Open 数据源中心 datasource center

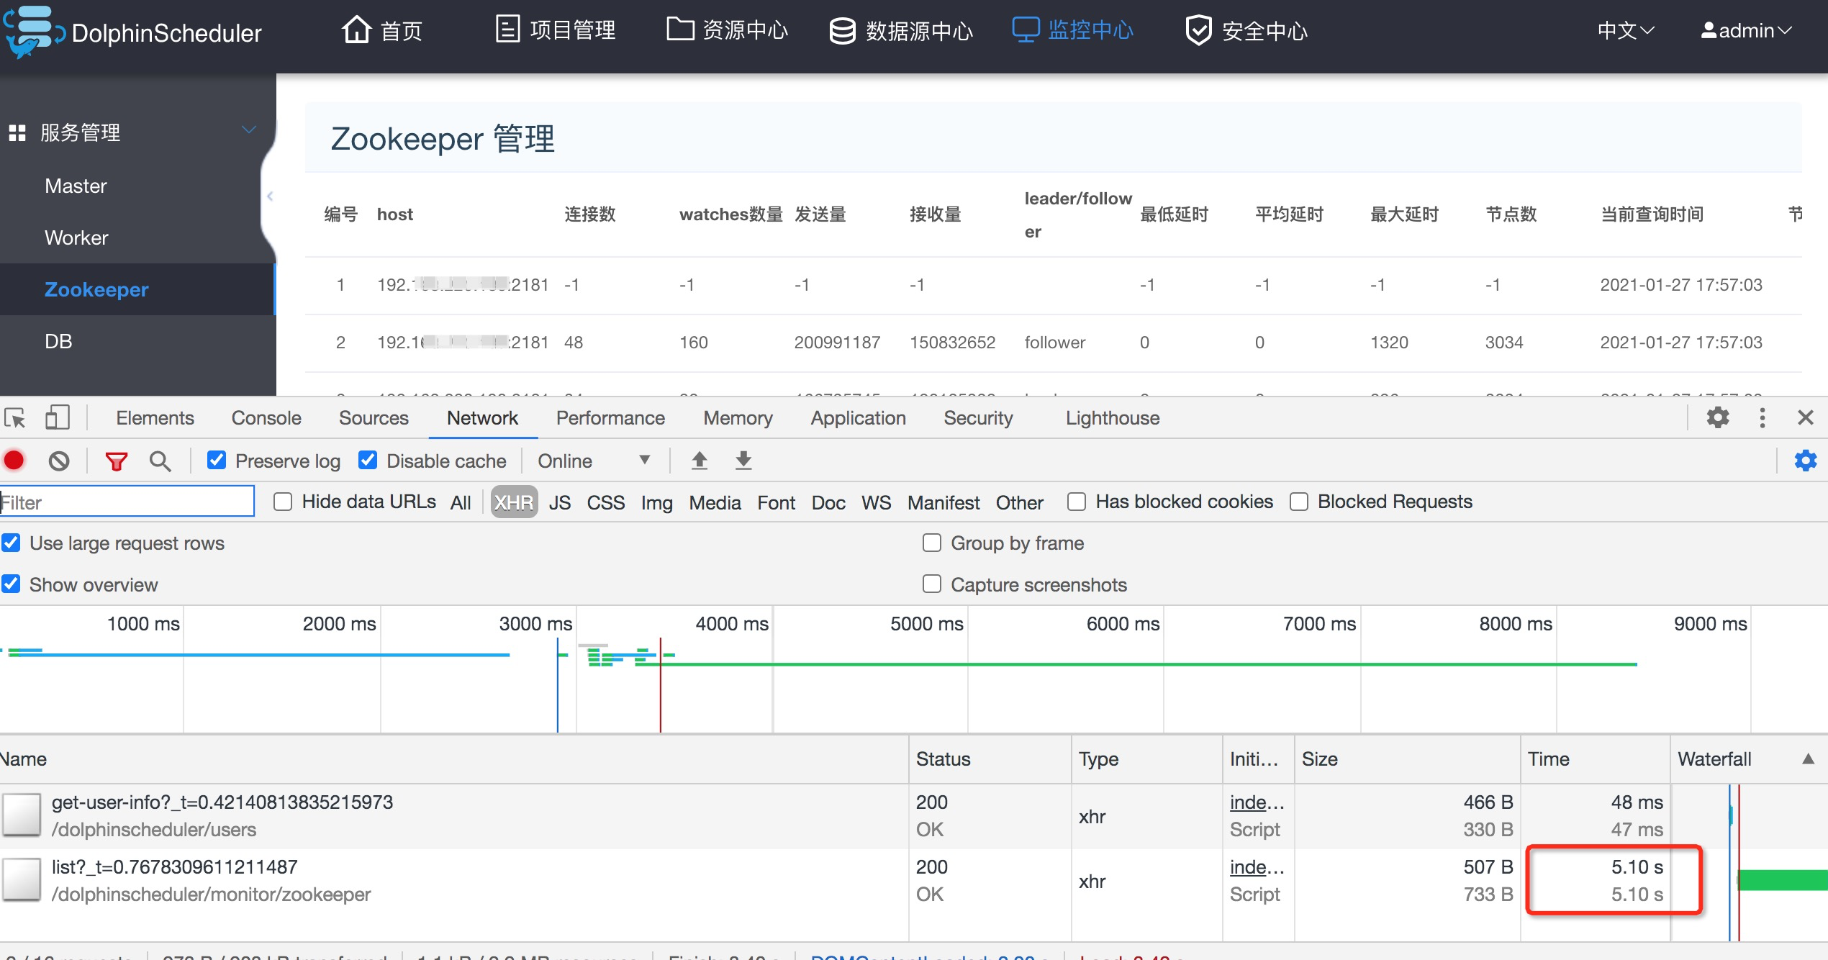(x=901, y=30)
